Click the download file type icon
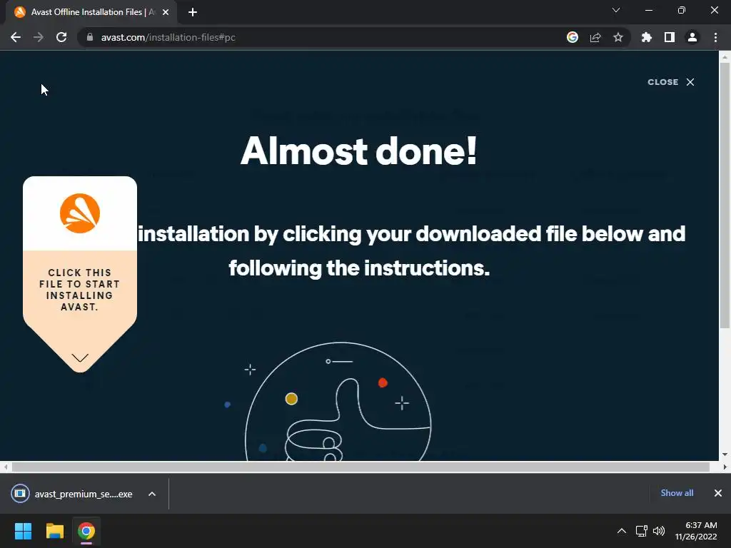The height and width of the screenshot is (548, 731). click(x=20, y=494)
